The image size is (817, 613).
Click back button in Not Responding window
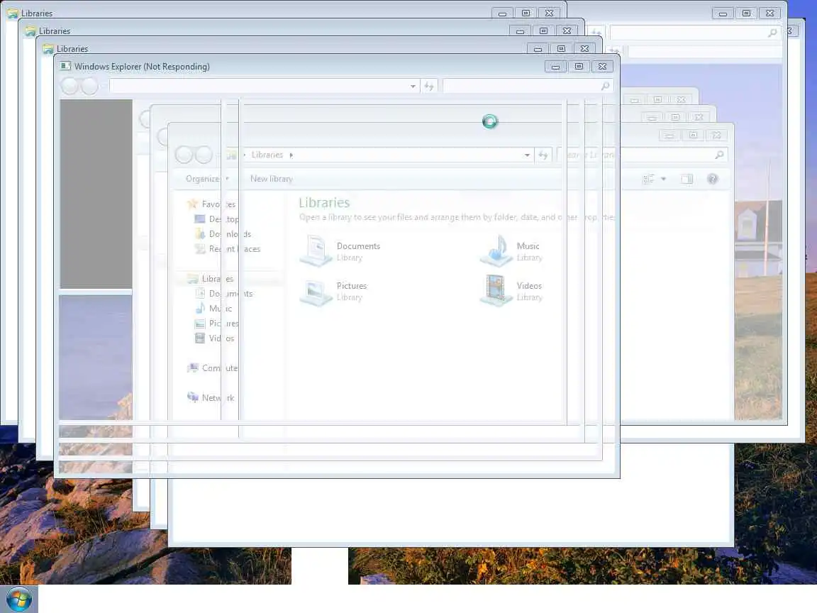coord(70,86)
